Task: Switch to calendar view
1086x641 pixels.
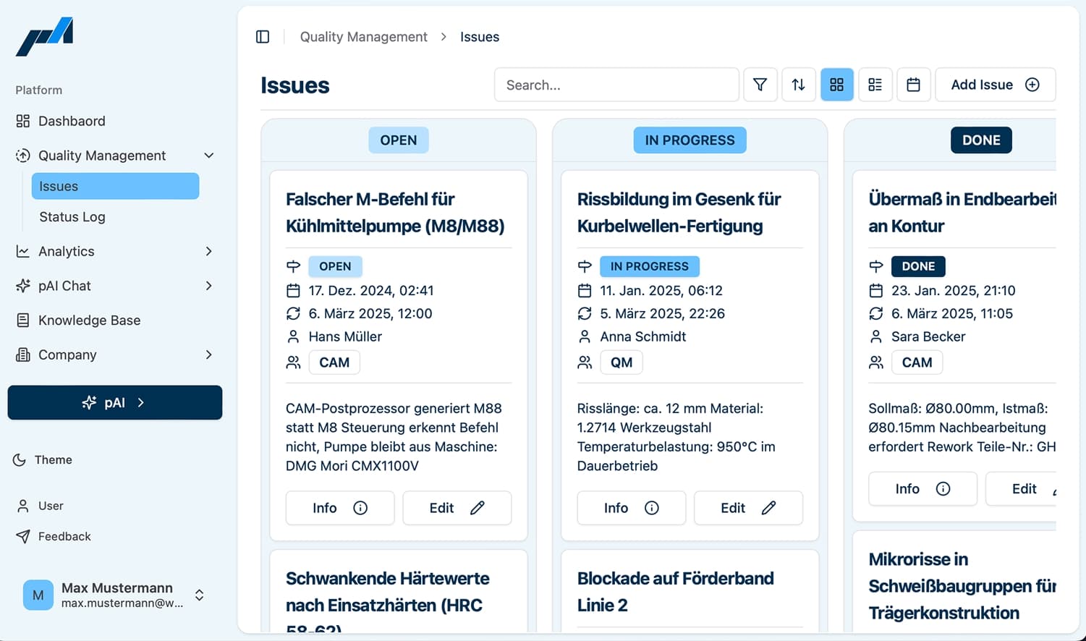Action: [913, 85]
